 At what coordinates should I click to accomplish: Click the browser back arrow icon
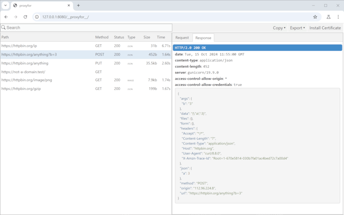point(6,17)
